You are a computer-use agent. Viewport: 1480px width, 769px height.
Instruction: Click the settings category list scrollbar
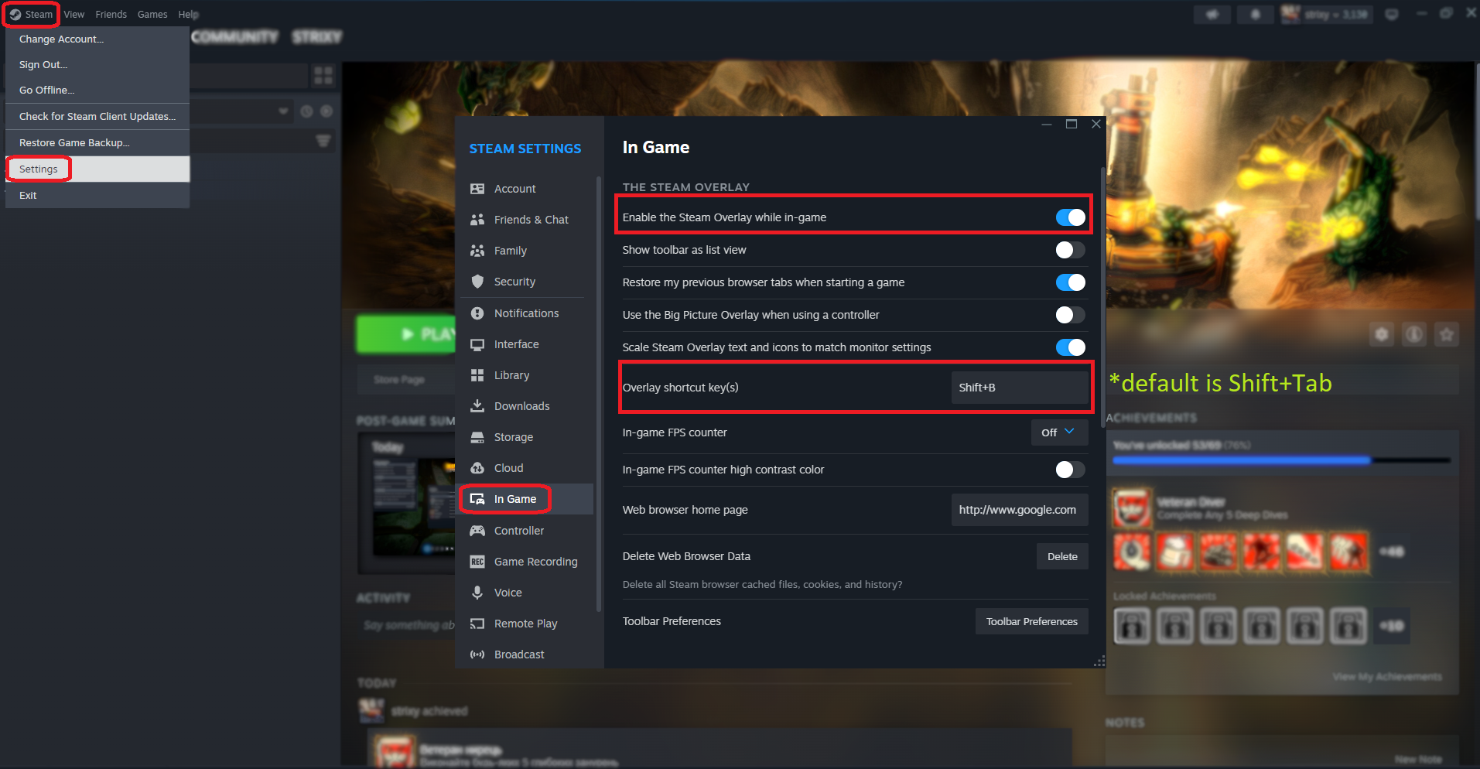tap(598, 394)
